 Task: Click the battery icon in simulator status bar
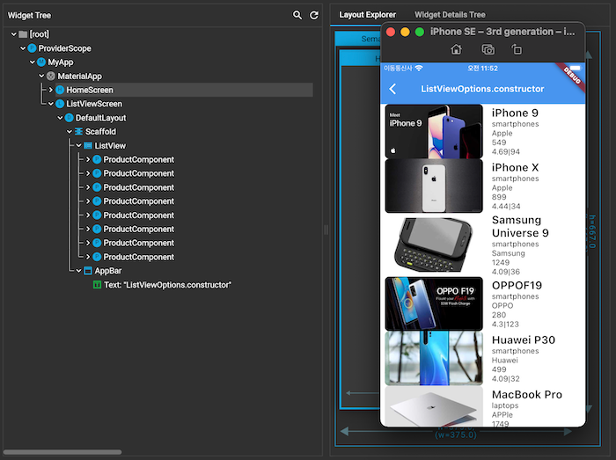coord(575,68)
